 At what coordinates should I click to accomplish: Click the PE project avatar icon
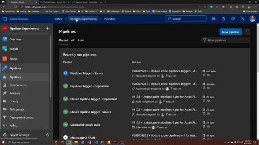click(x=4, y=29)
